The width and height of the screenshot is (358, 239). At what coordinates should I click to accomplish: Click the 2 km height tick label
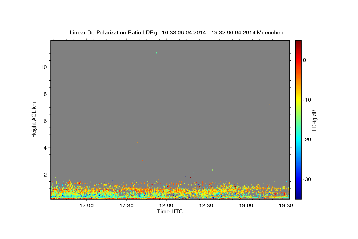45,175
